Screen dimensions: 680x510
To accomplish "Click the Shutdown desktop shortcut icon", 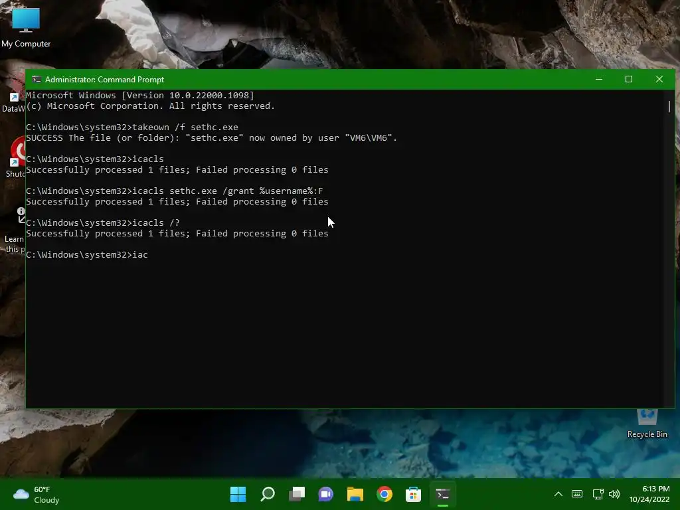I will (x=16, y=157).
